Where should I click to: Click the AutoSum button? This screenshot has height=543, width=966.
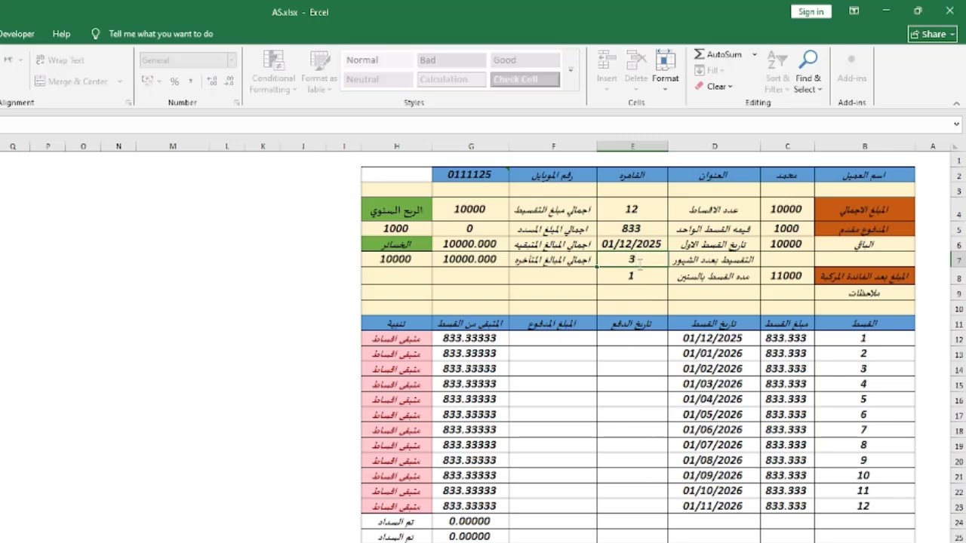click(x=718, y=54)
